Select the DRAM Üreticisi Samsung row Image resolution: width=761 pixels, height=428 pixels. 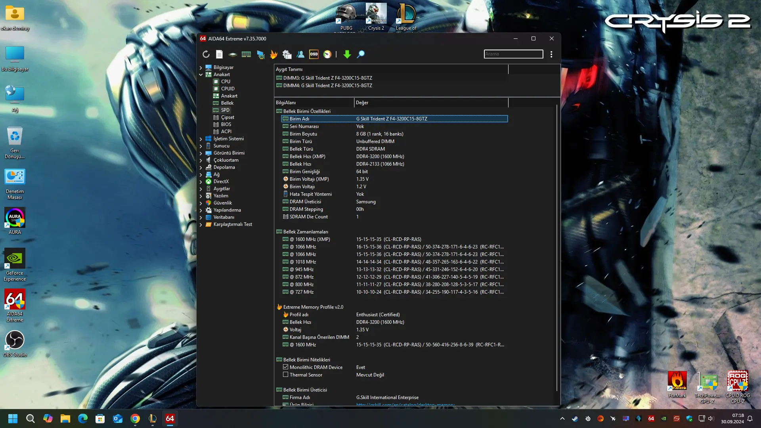click(x=394, y=202)
